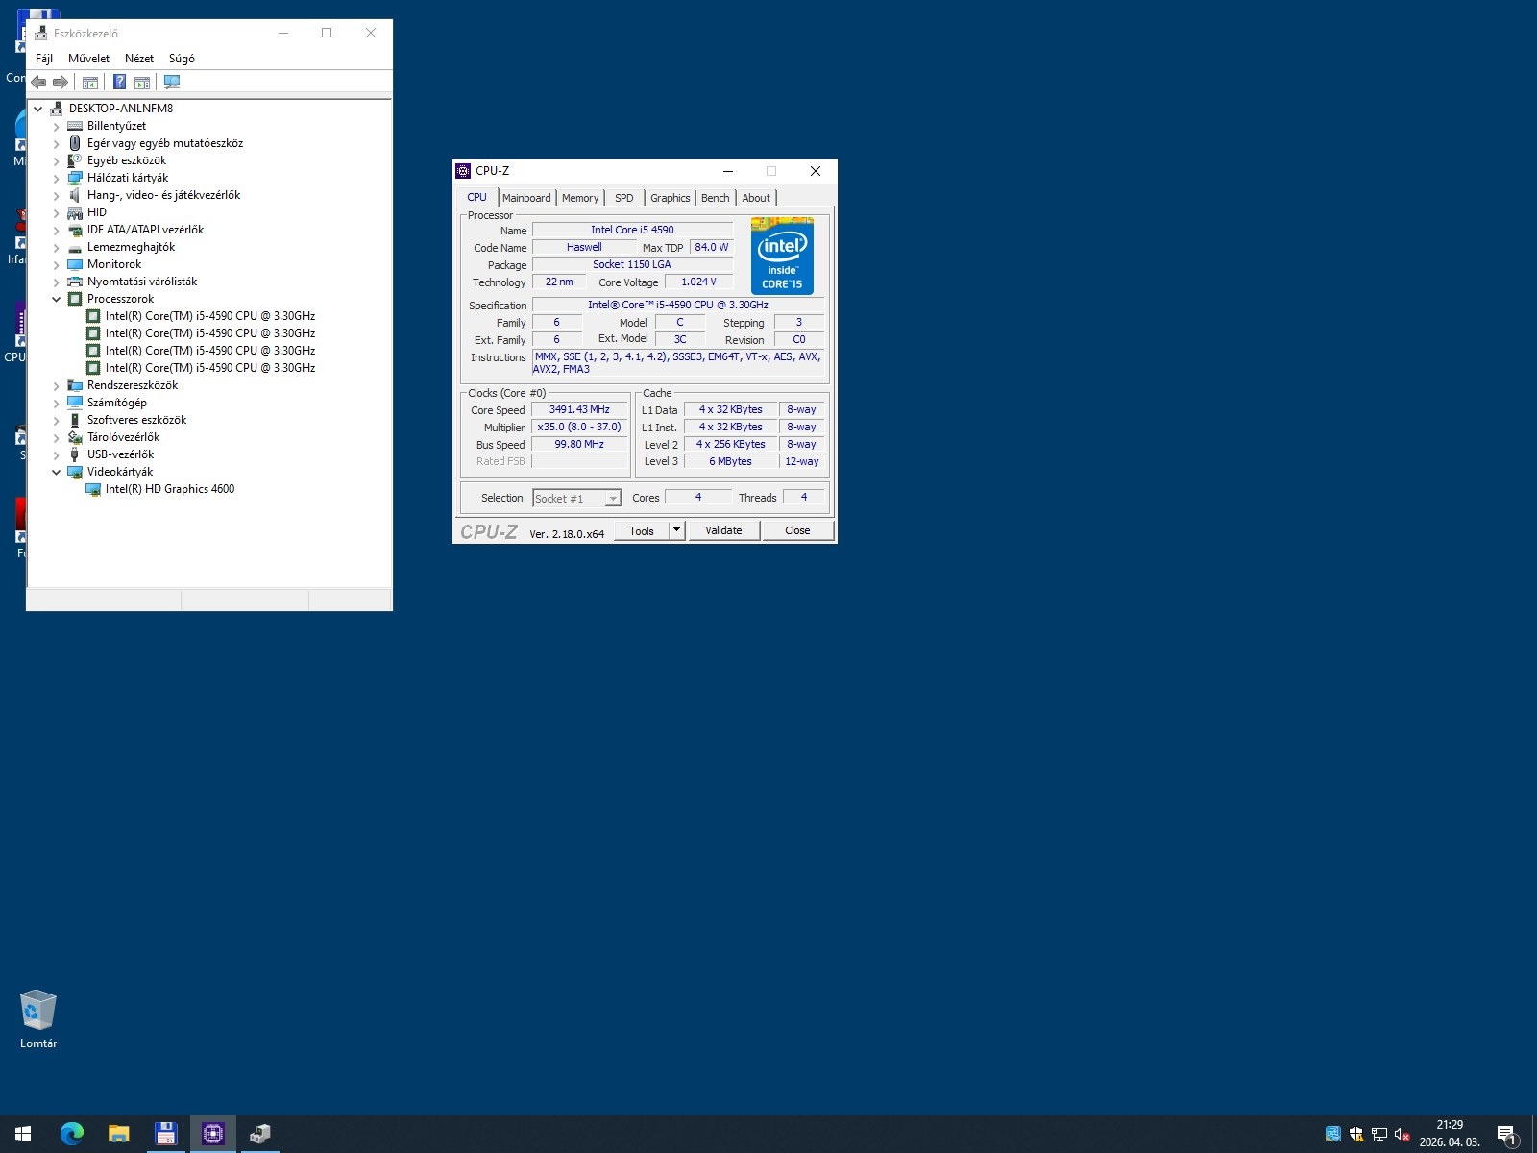Click the processor name field 'Intel Core i5 4590'
1537x1153 pixels.
(632, 230)
